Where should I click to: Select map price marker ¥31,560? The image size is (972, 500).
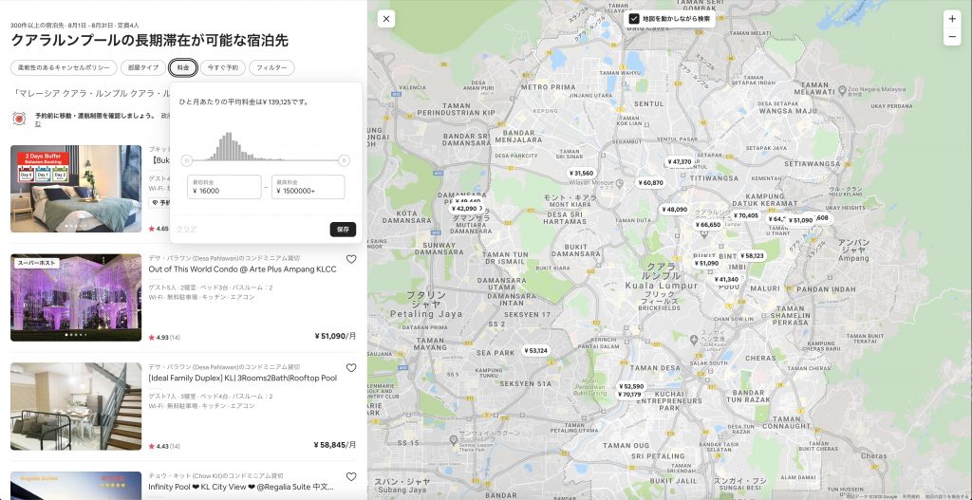582,174
